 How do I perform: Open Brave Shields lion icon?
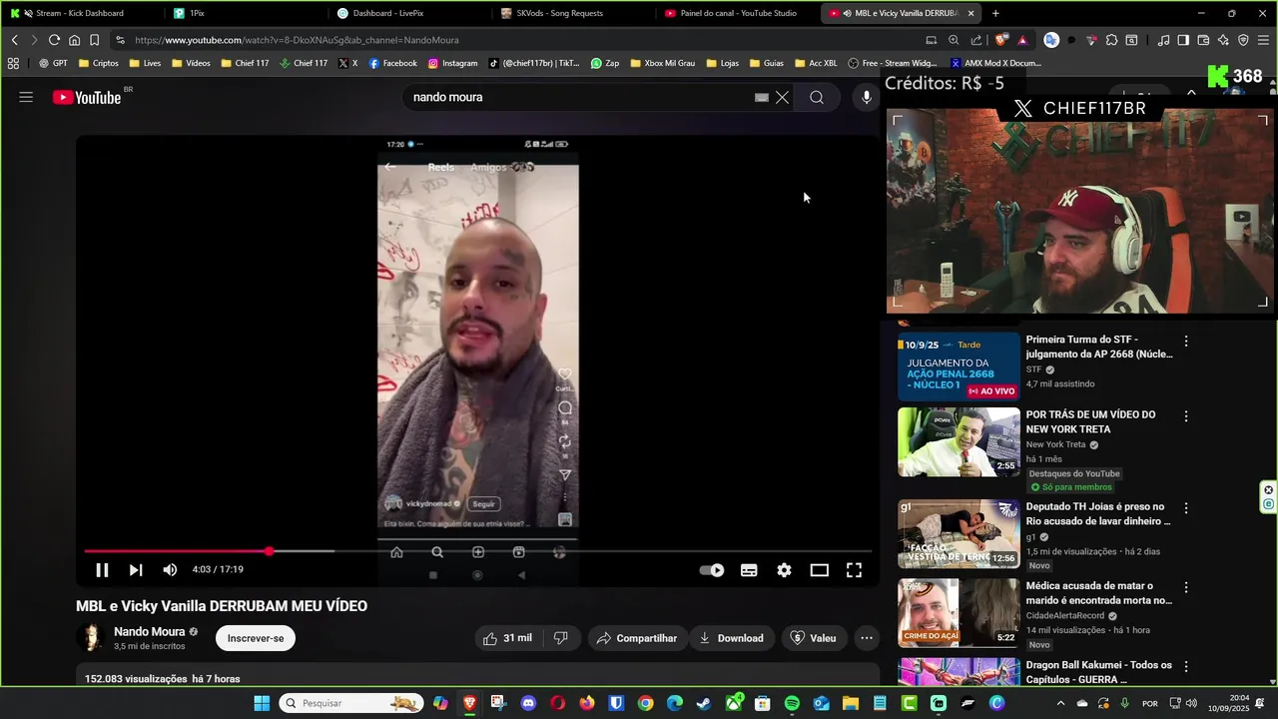click(1002, 40)
